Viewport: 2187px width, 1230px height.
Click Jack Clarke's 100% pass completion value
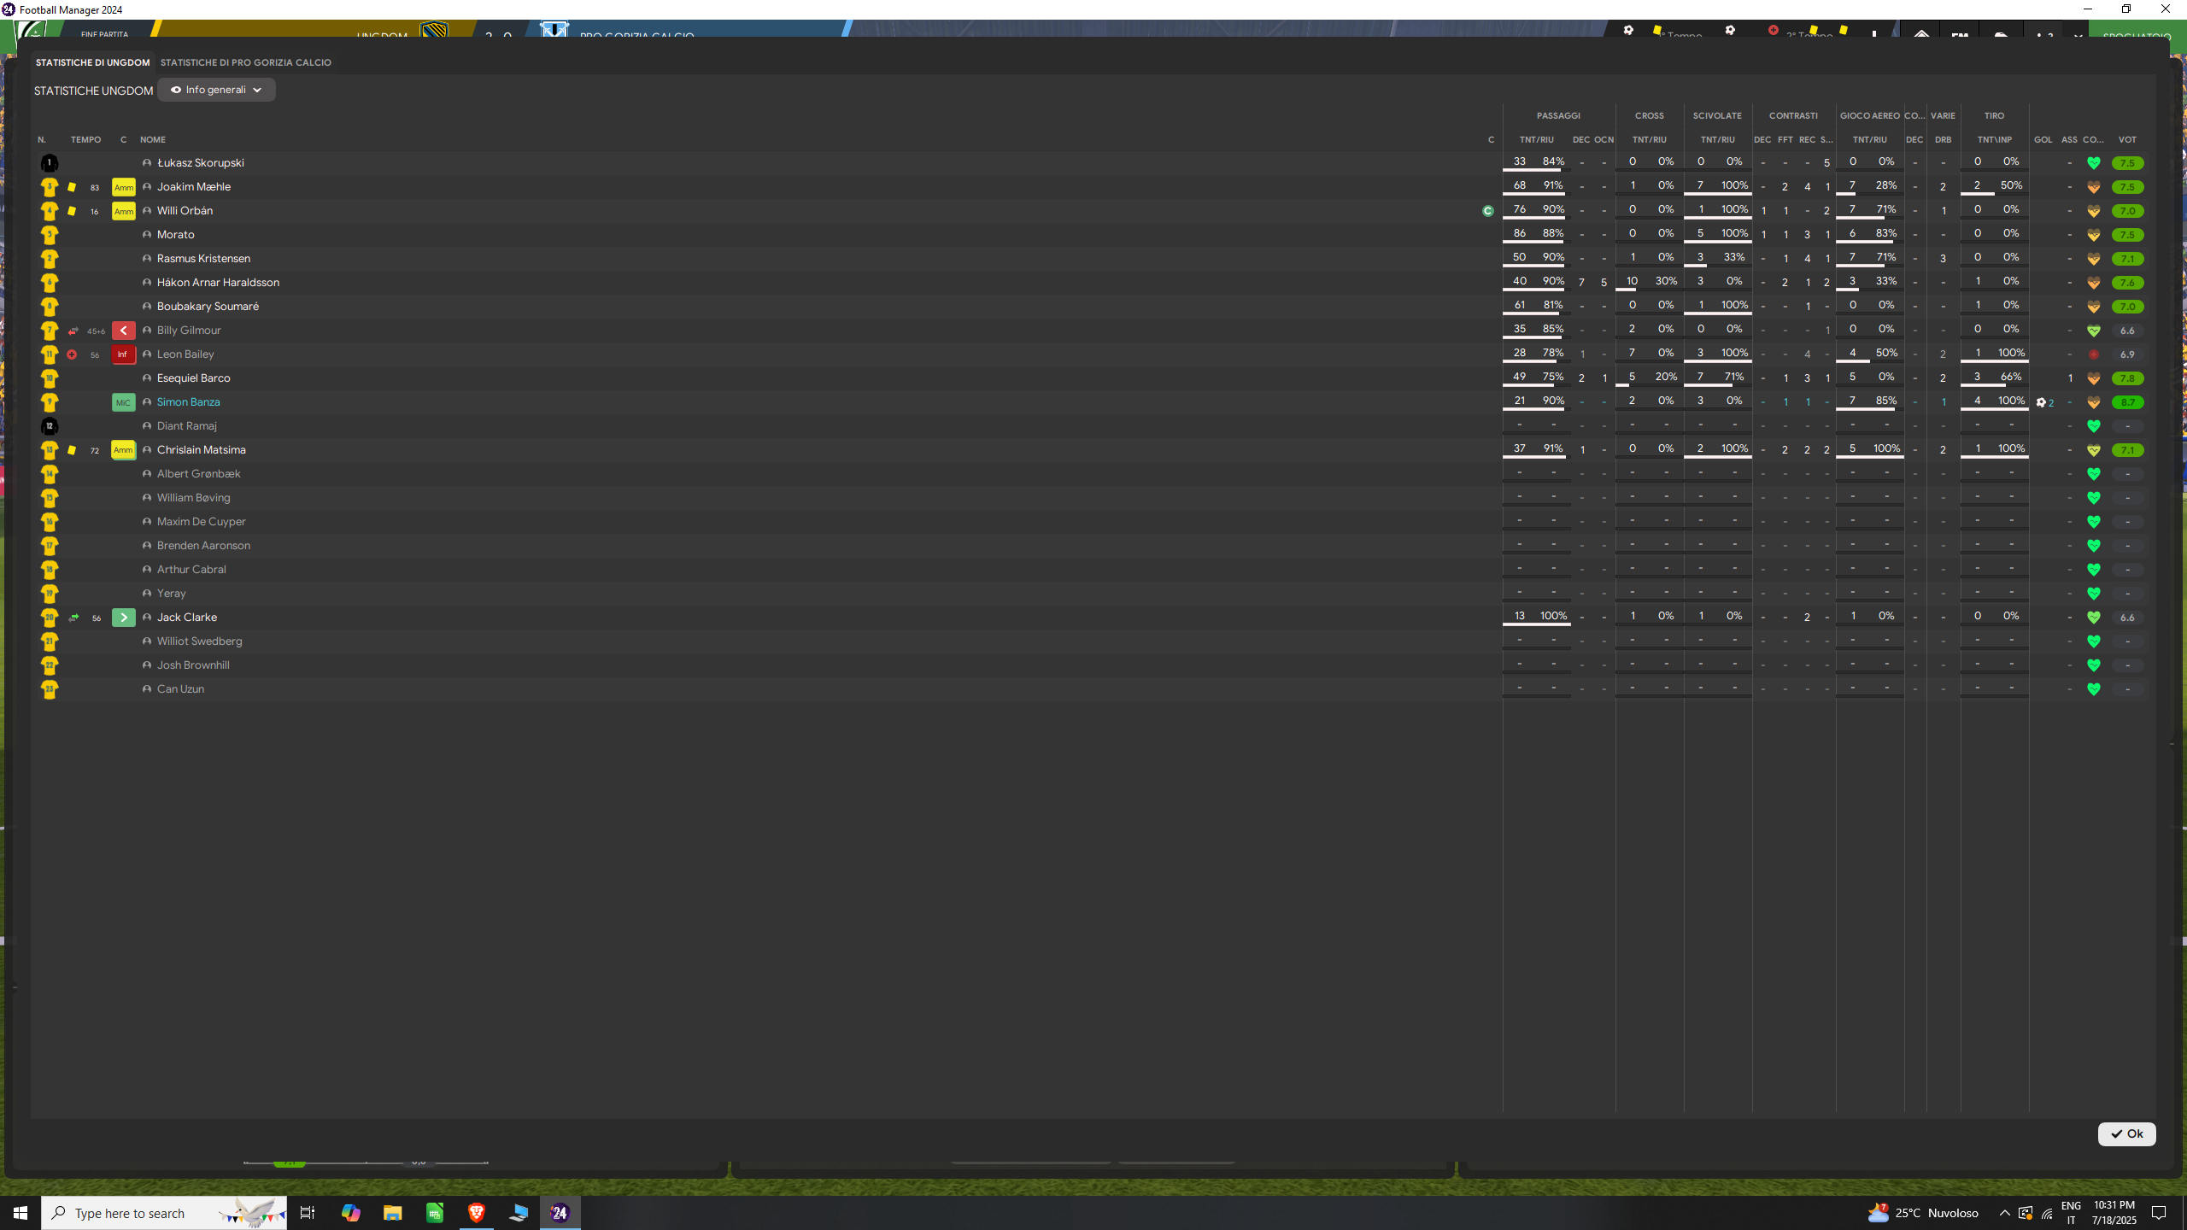1553,616
